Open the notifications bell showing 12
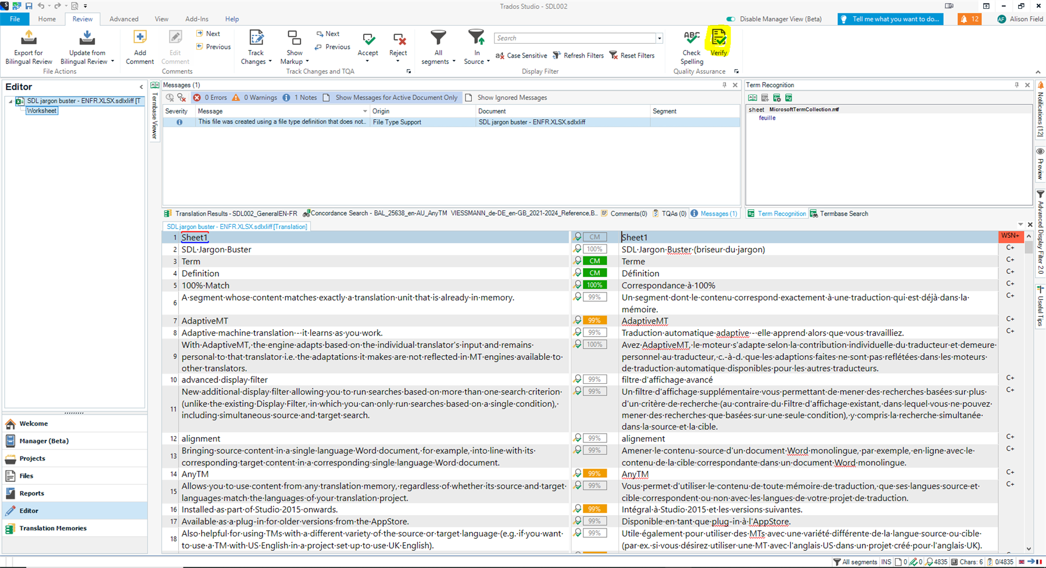This screenshot has width=1046, height=568. (x=969, y=19)
